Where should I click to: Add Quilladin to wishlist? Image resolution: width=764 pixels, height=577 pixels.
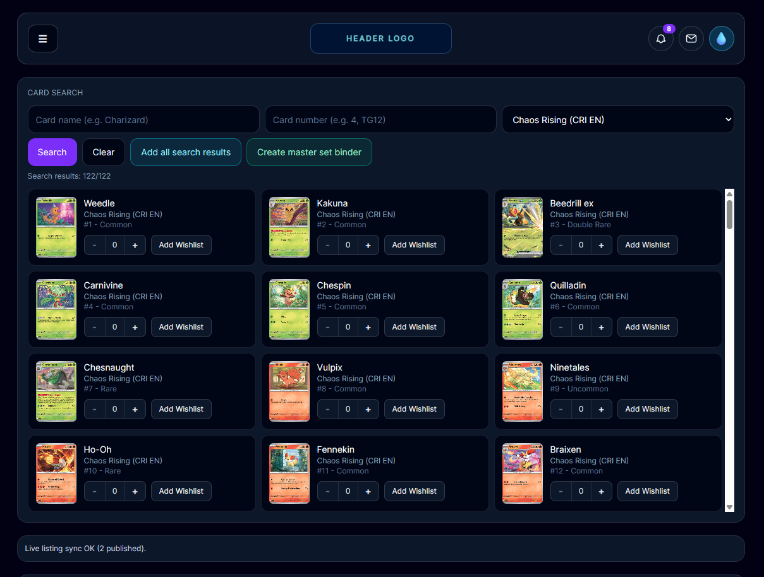(648, 327)
